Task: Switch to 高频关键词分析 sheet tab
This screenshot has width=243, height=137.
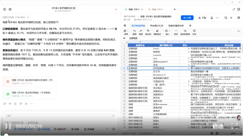Action: tap(176, 26)
